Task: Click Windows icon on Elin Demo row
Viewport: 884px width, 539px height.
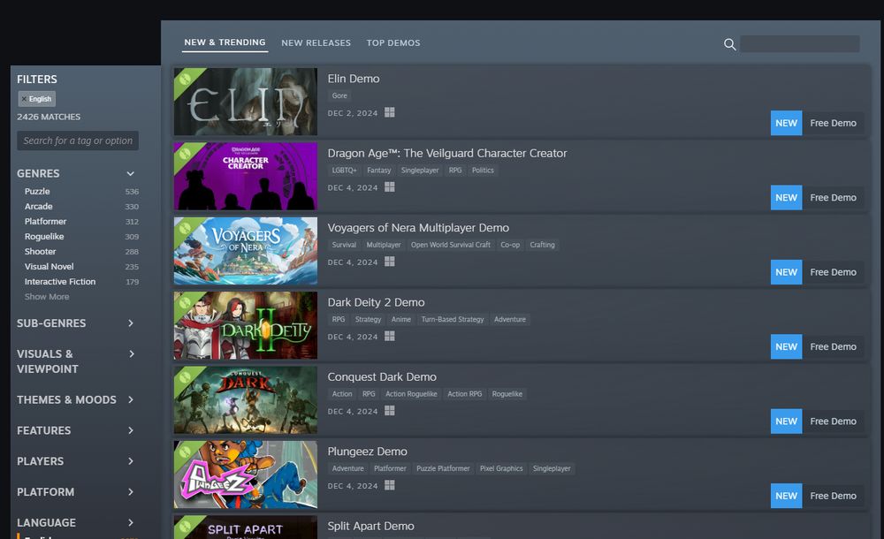Action: pos(390,112)
